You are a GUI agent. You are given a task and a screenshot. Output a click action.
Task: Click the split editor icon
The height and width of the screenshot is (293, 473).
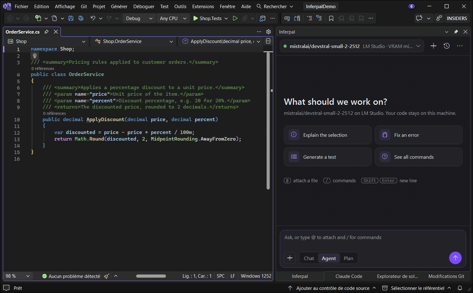coord(268,41)
